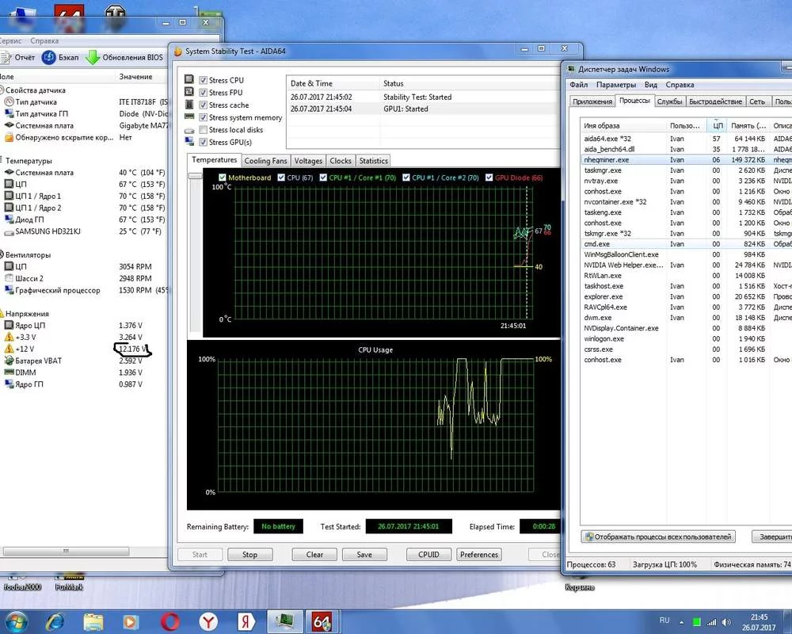The width and height of the screenshot is (792, 634).
Task: Click the Backup (Бэкап) toolbar icon
Action: point(49,57)
